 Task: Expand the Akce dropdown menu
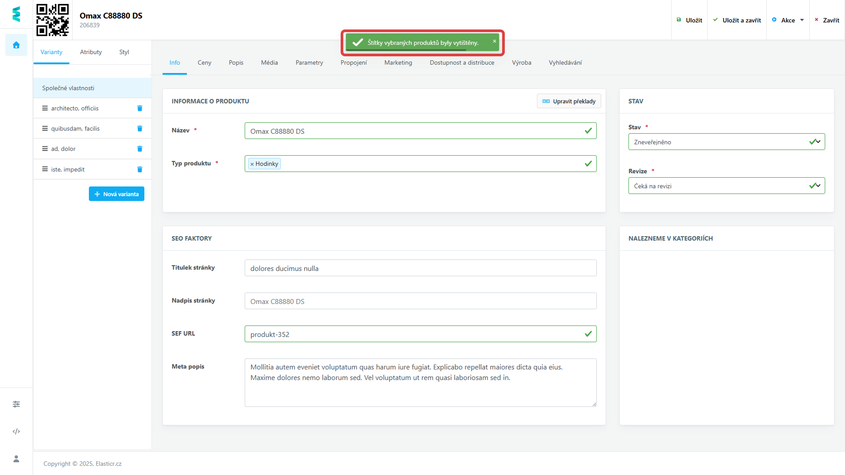(x=788, y=20)
